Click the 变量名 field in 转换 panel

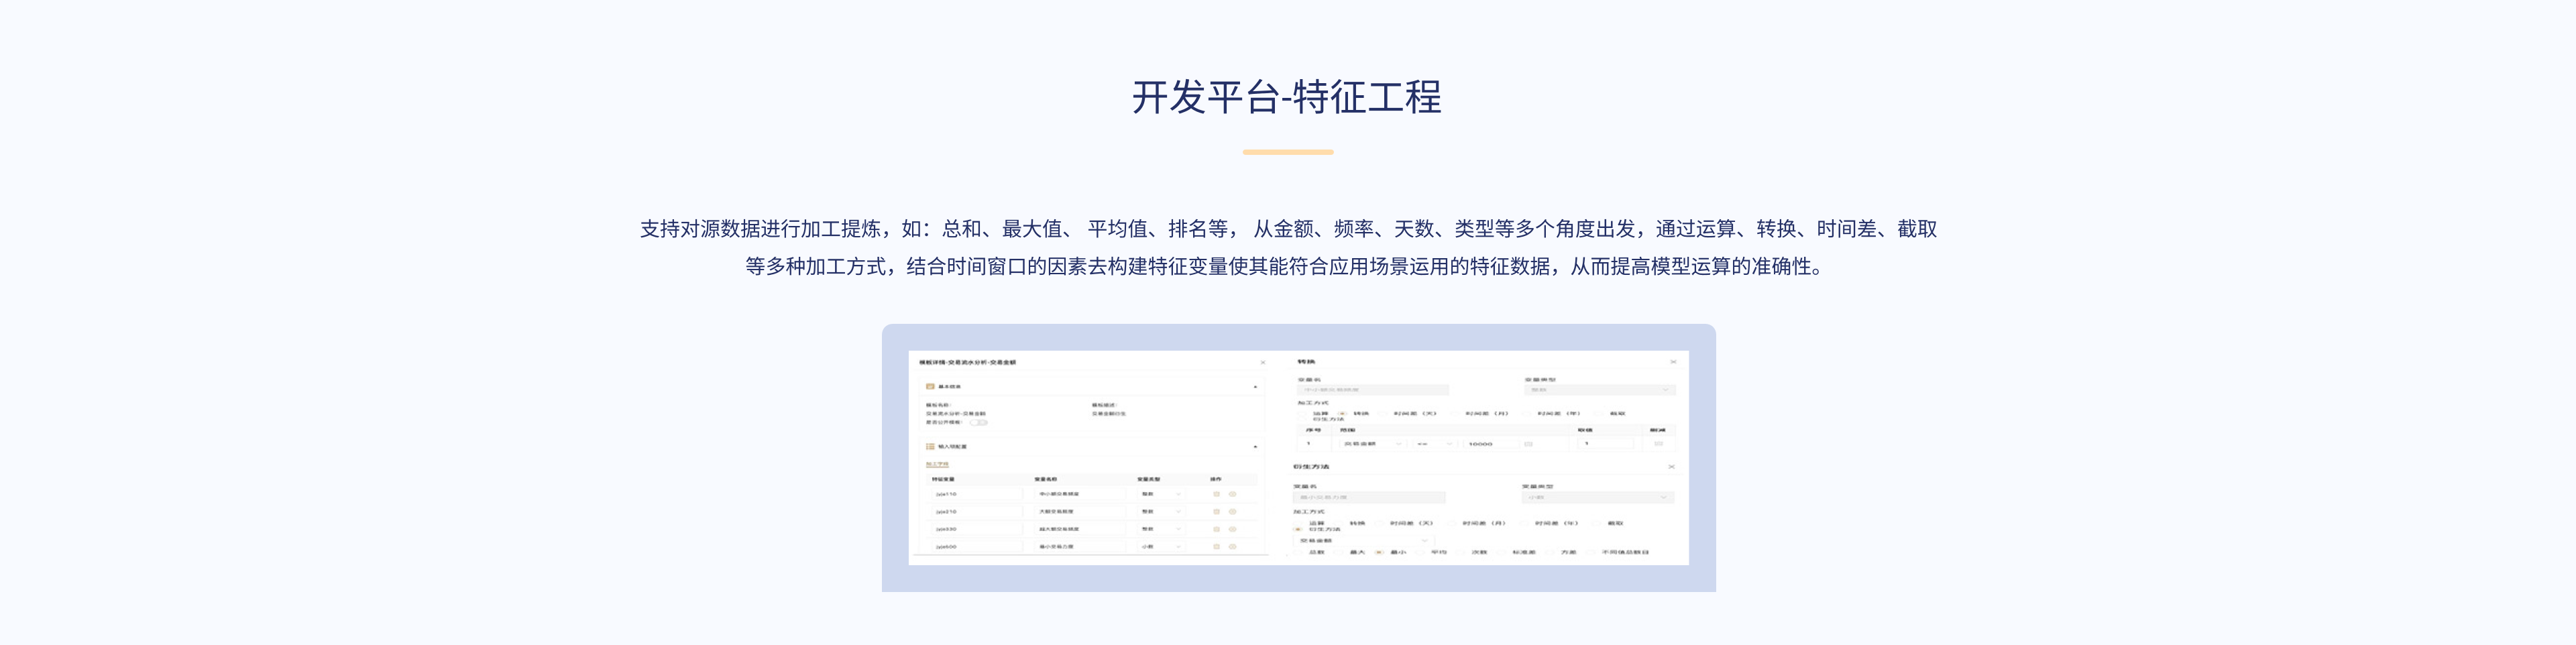coord(1374,390)
